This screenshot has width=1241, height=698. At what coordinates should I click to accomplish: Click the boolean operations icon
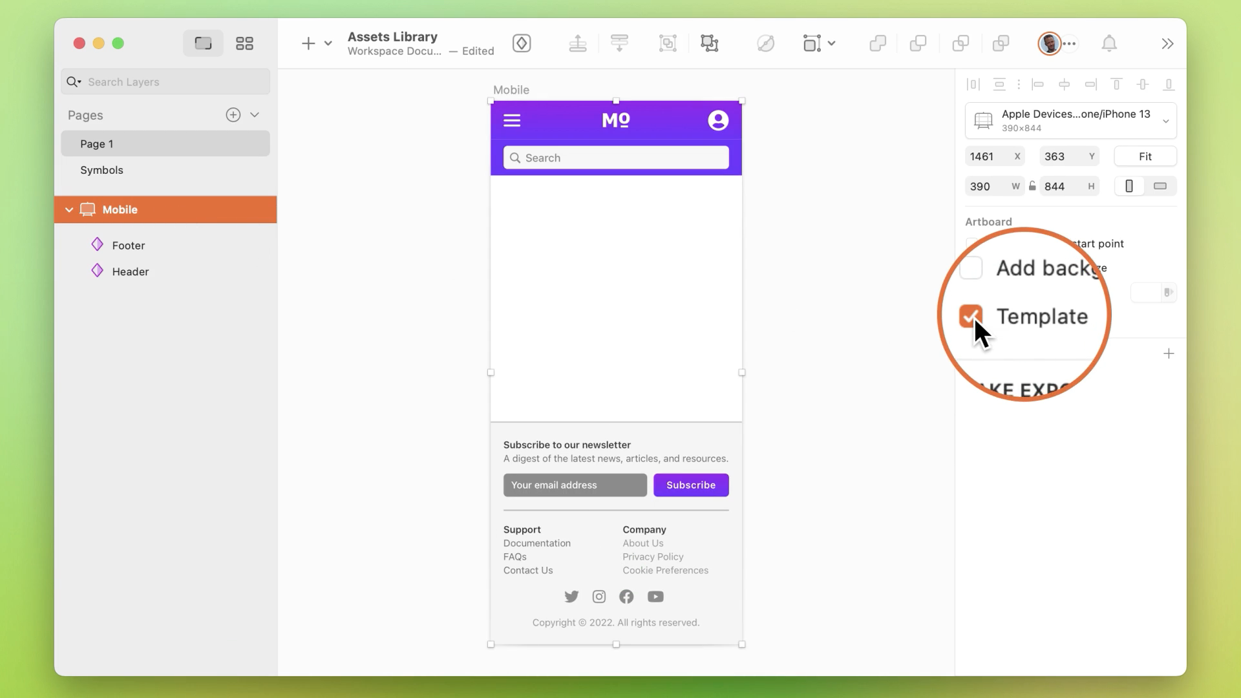coord(878,43)
